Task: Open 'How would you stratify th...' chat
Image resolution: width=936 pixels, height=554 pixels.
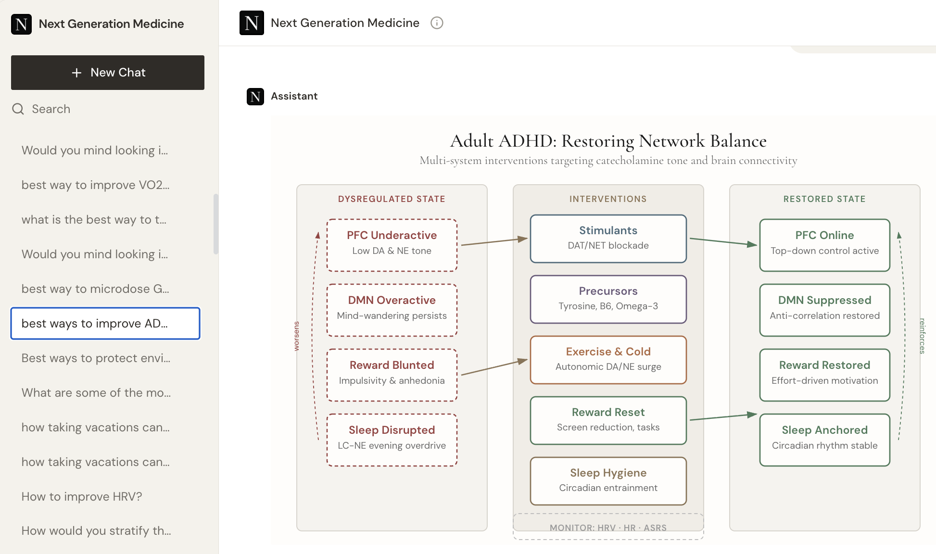Action: [105, 531]
